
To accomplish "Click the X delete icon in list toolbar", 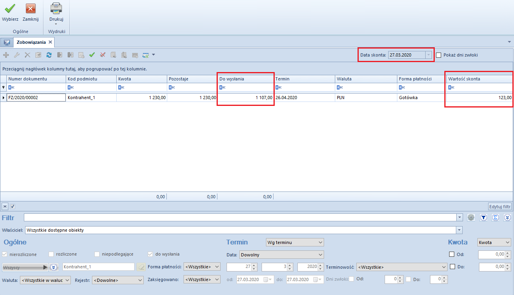I will 27,55.
